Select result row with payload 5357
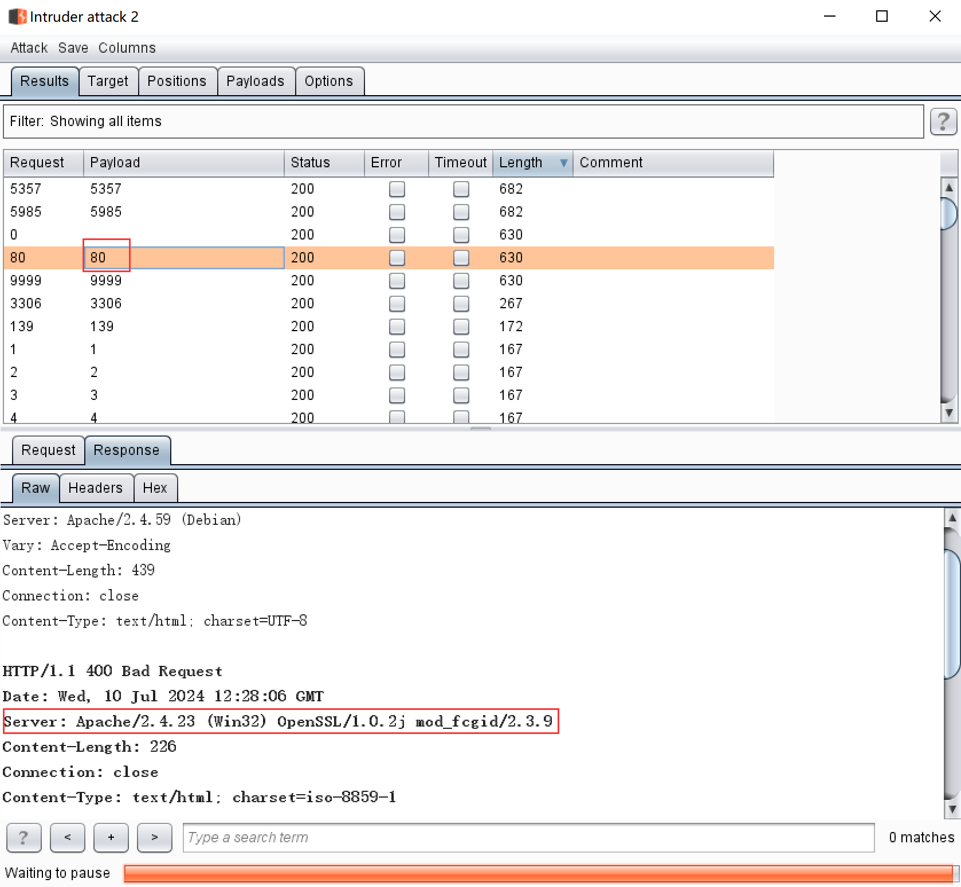Screen dimensions: 961x887 click(389, 189)
